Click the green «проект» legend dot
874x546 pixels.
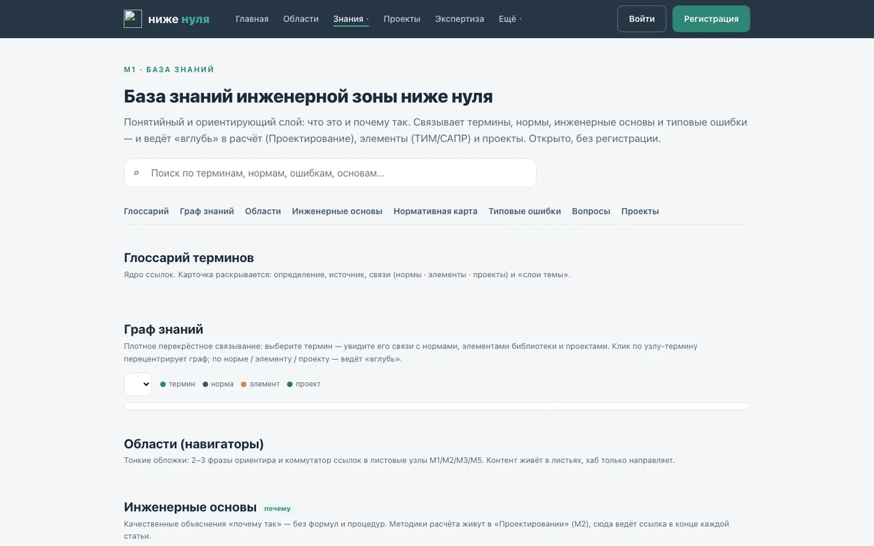[x=290, y=384]
